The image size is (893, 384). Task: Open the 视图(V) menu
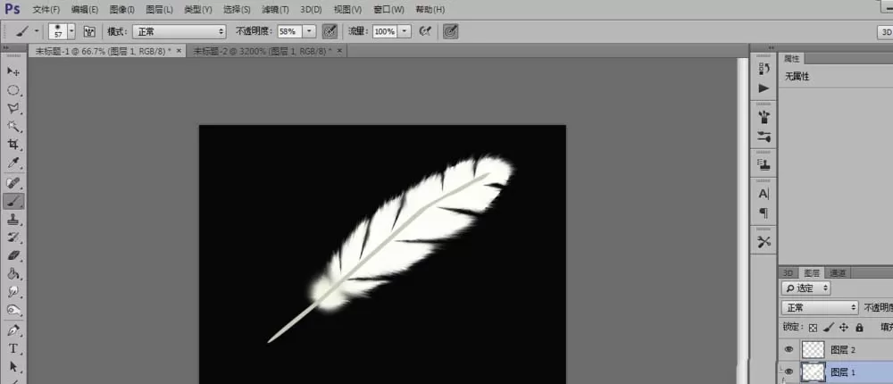click(347, 10)
